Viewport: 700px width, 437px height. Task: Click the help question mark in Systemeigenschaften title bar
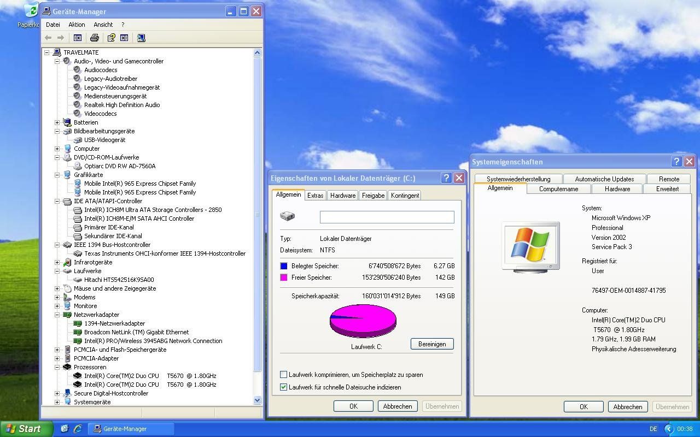676,162
